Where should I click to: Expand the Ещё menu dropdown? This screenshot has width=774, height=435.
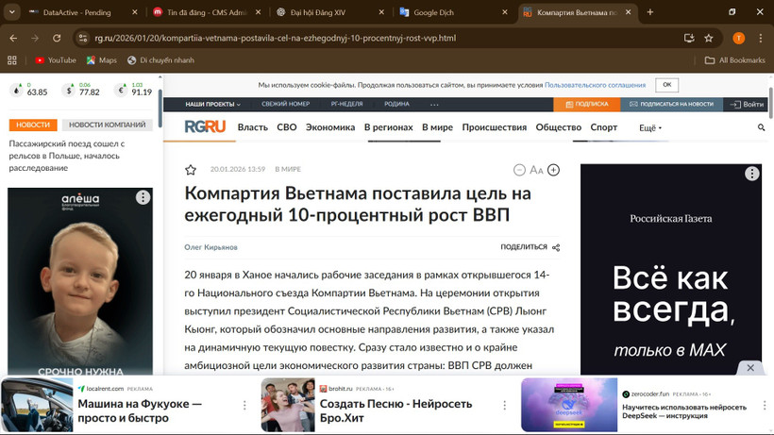click(x=650, y=127)
